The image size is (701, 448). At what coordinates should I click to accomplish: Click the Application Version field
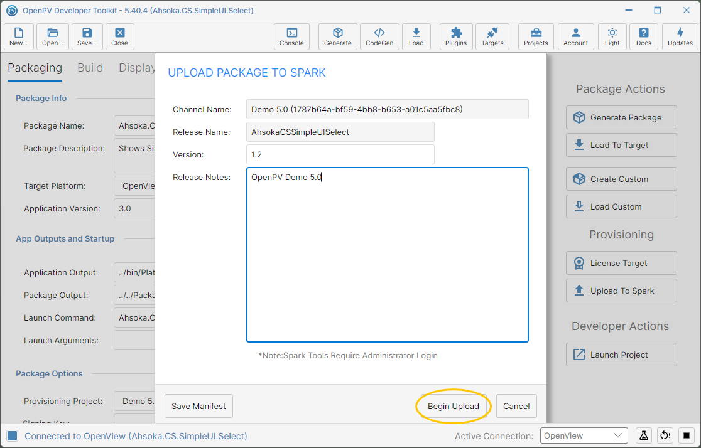coord(134,208)
